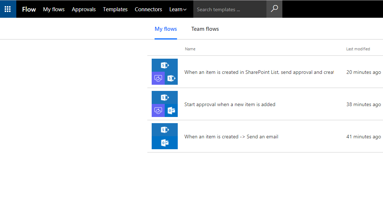The width and height of the screenshot is (383, 201).
Task: Click the '41 minutes ago' timestamp
Action: (x=363, y=137)
